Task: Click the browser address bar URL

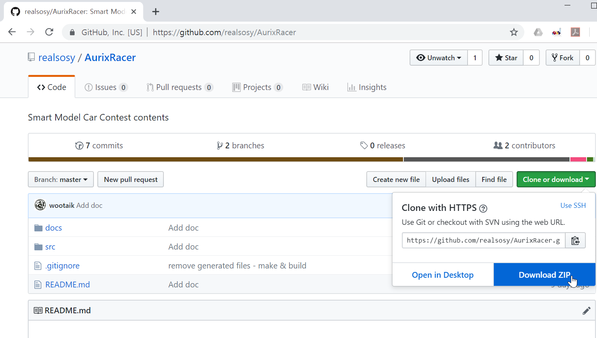Action: (224, 32)
